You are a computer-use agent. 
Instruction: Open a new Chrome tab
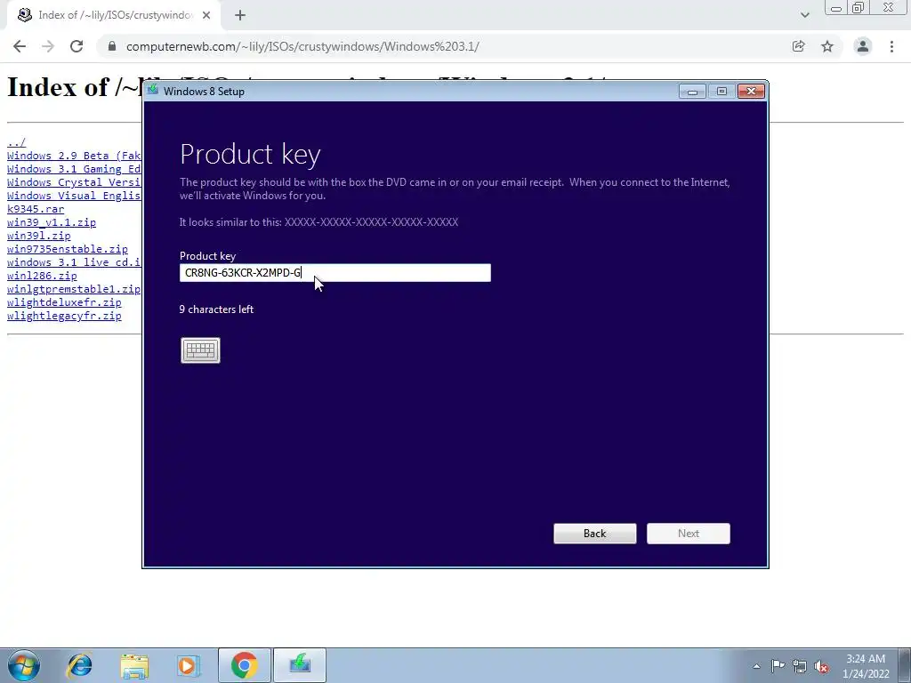[x=240, y=15]
